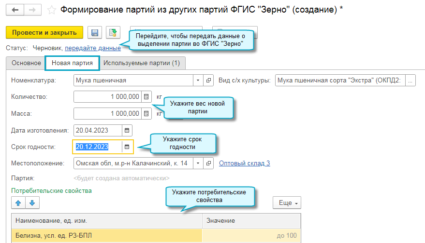
Task: Switch to Основное tab
Action: point(26,63)
